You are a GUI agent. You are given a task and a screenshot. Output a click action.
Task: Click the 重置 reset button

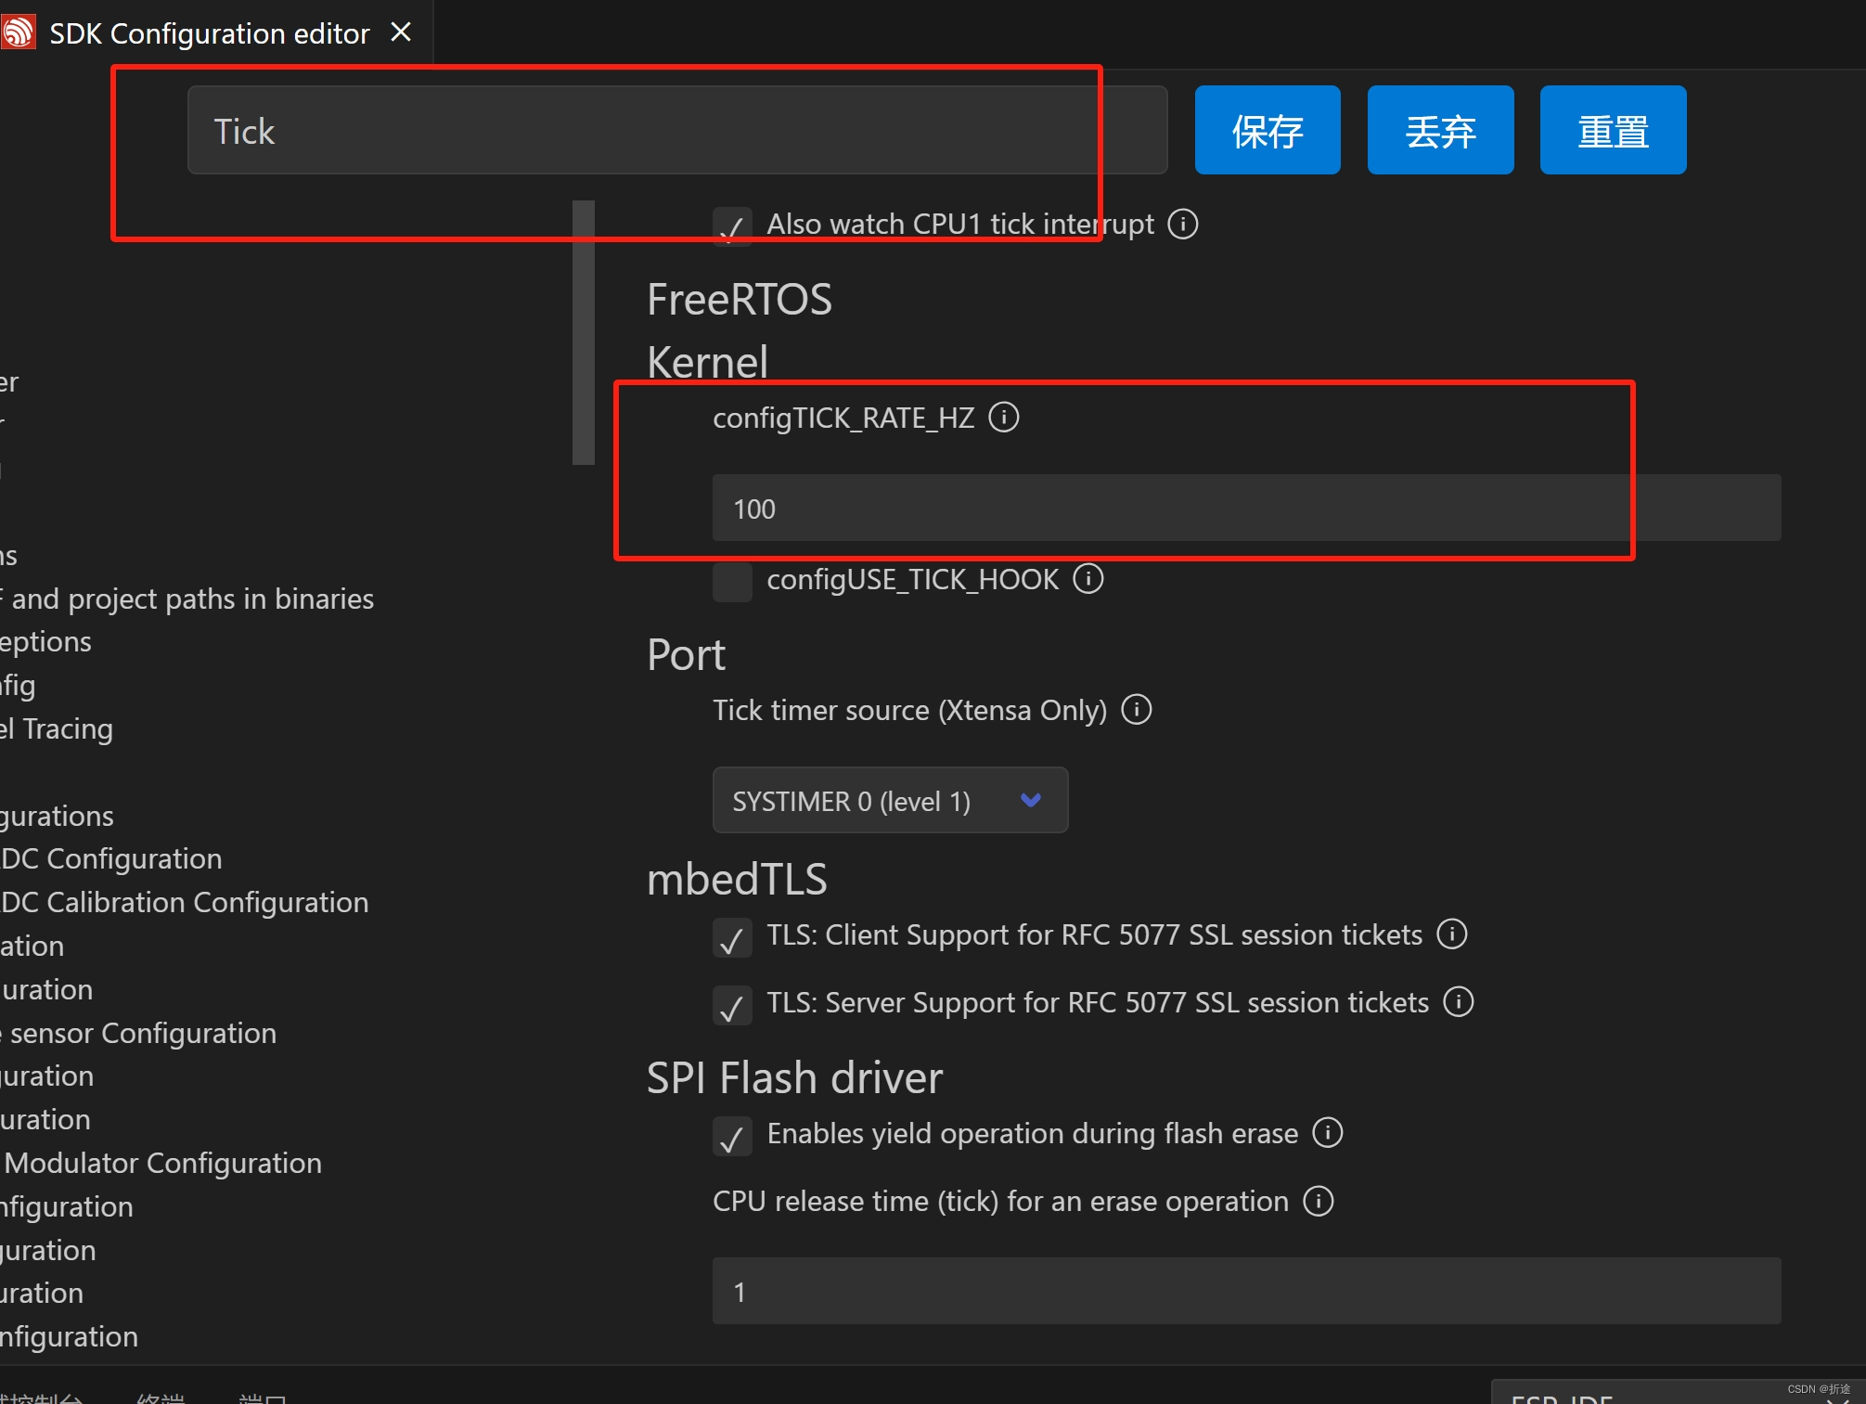coord(1613,130)
